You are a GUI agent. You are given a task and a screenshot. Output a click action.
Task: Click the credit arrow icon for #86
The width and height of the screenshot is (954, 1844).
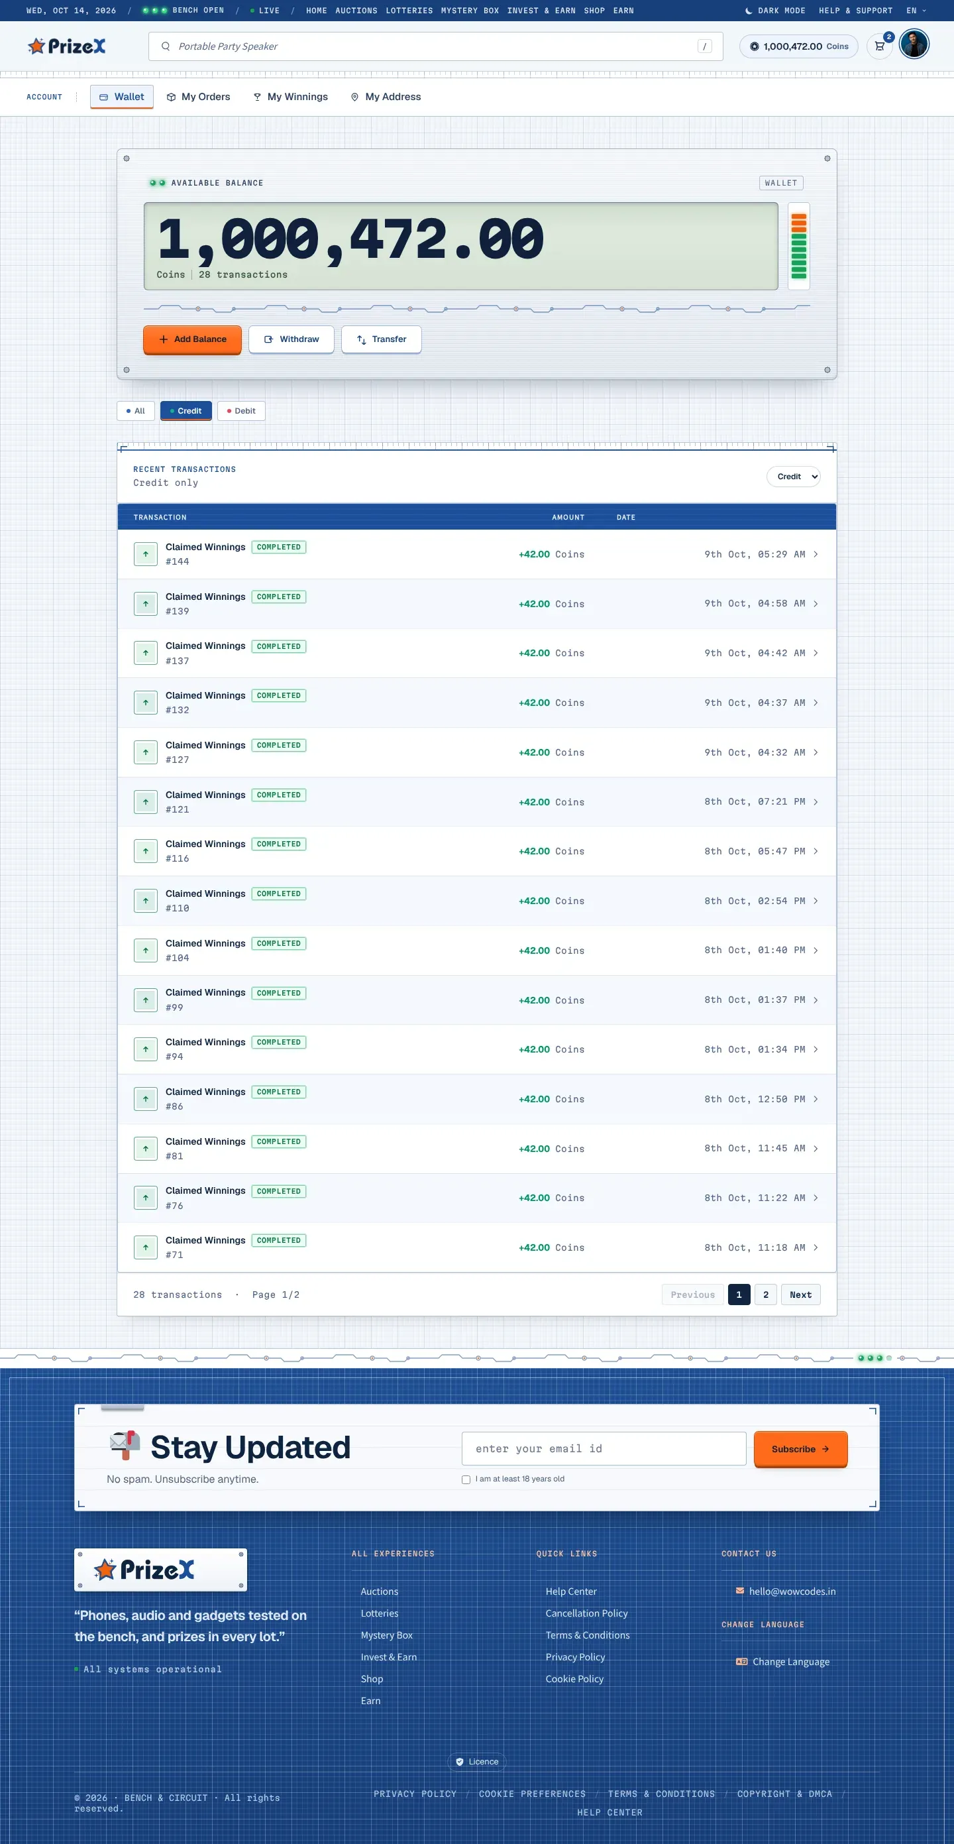pos(145,1099)
